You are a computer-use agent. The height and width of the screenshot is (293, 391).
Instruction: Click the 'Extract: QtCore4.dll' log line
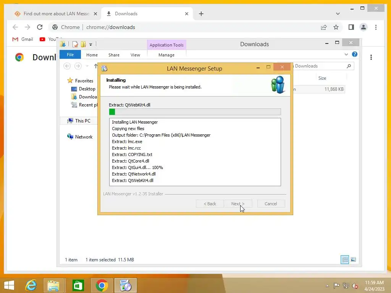click(x=131, y=161)
